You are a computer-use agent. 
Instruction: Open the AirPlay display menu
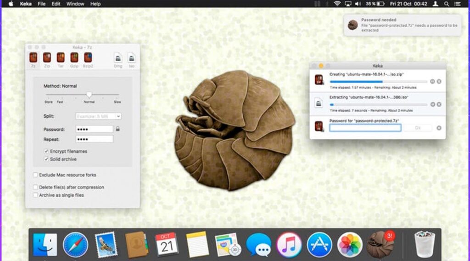click(348, 4)
